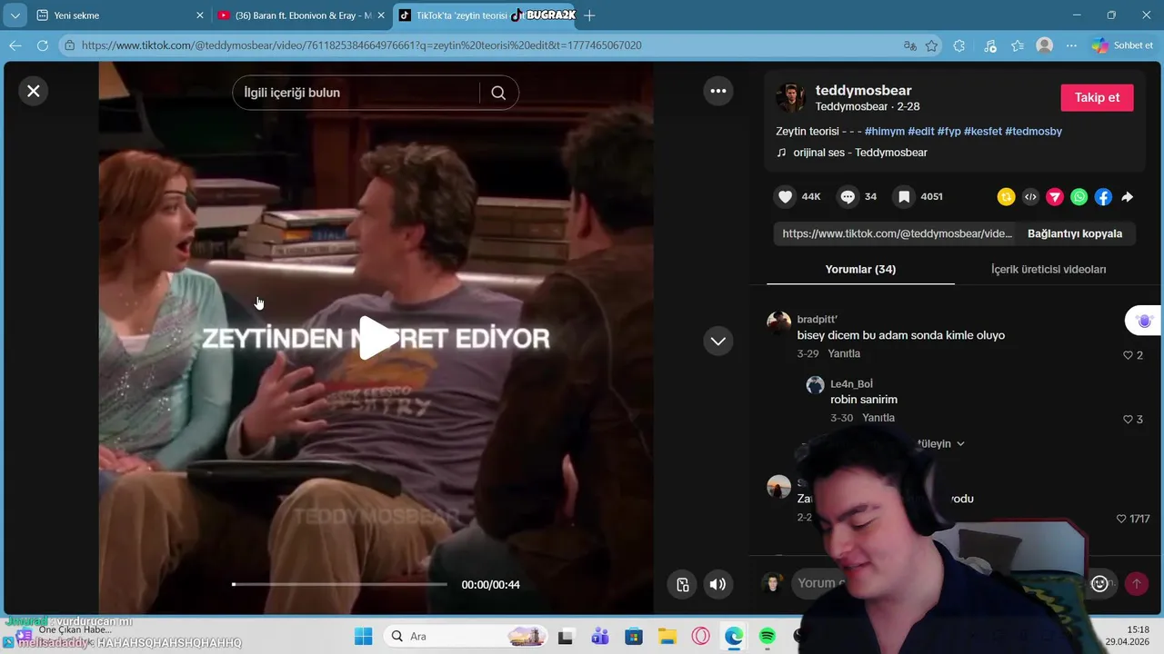Click the search magnifier in İlgili içeriği bulun
Screen dimensions: 1164x654
coord(498,93)
